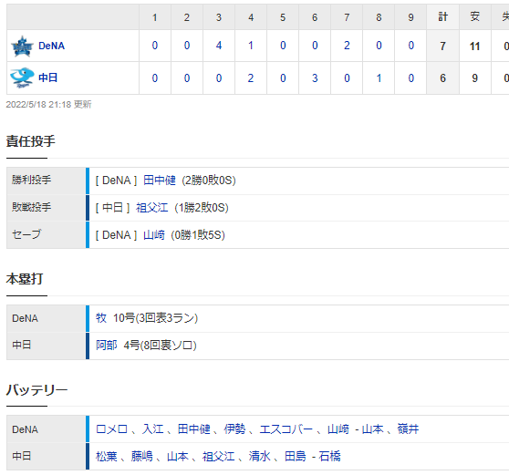Select 松葉 in 中日 battery list

pyautogui.click(x=107, y=457)
